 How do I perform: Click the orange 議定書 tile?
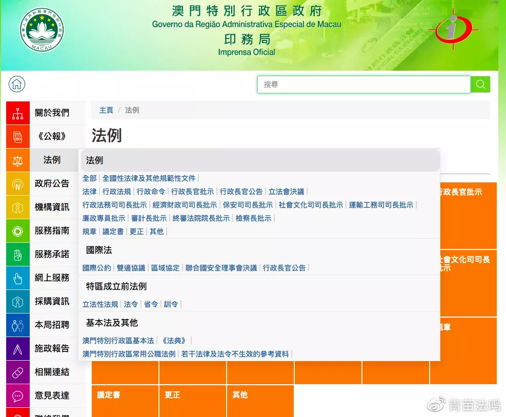pyautogui.click(x=125, y=401)
